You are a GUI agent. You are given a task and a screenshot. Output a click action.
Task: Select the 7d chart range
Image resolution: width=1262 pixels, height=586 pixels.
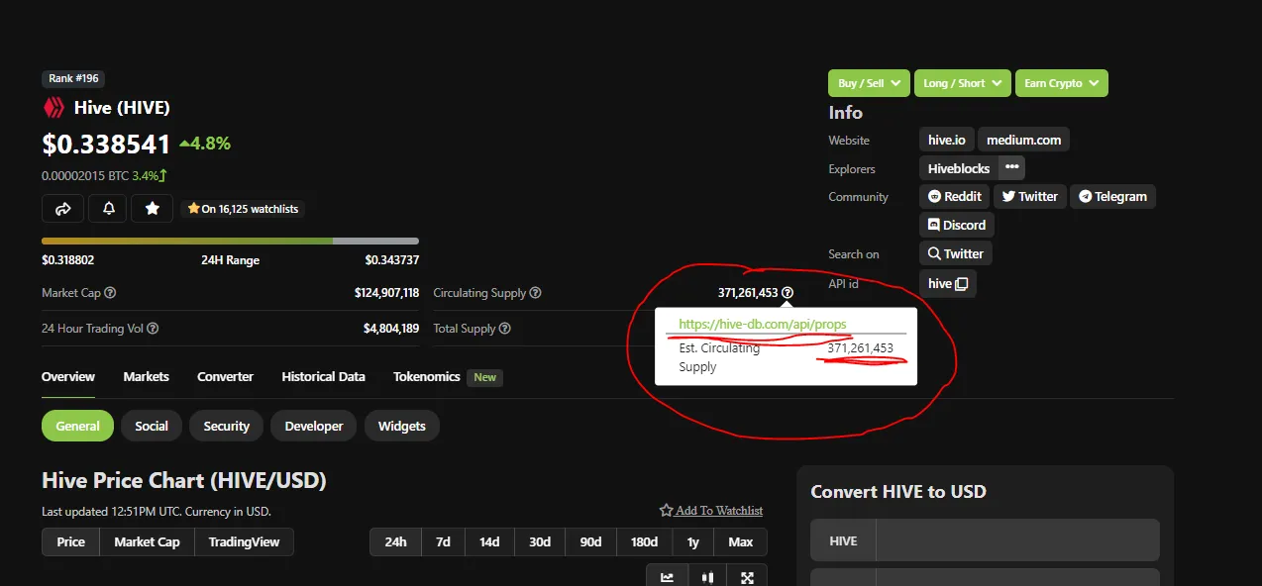tap(444, 541)
